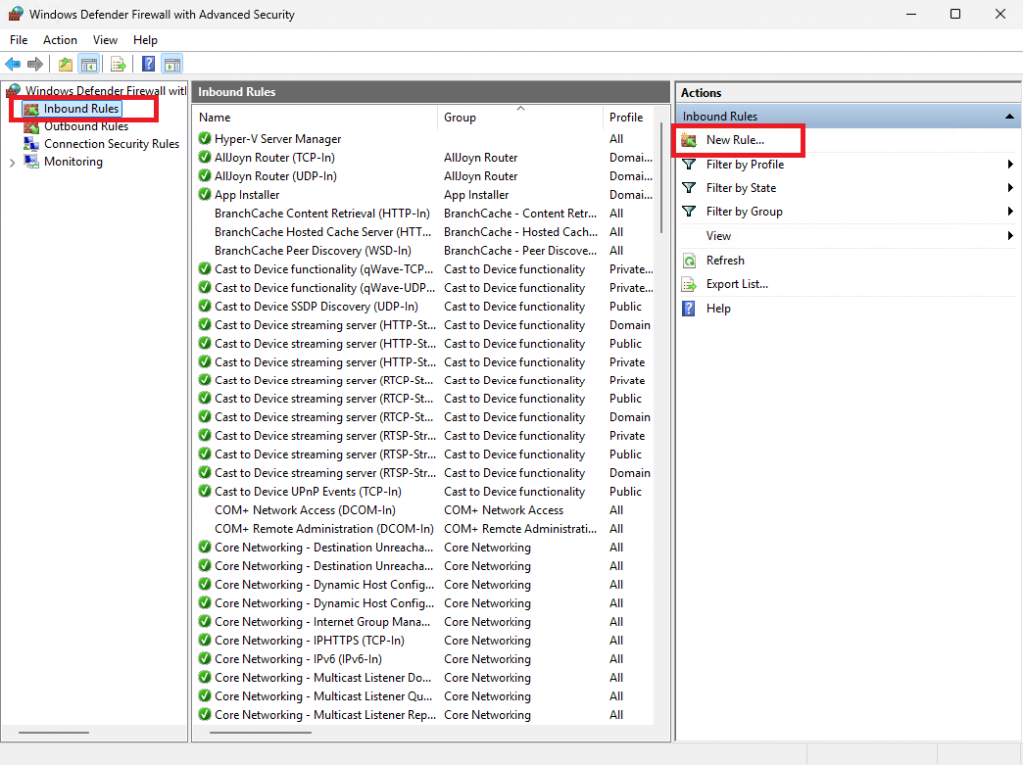This screenshot has height=765, width=1023.
Task: Click the tree pane horizontal scrollbar
Action: click(54, 732)
